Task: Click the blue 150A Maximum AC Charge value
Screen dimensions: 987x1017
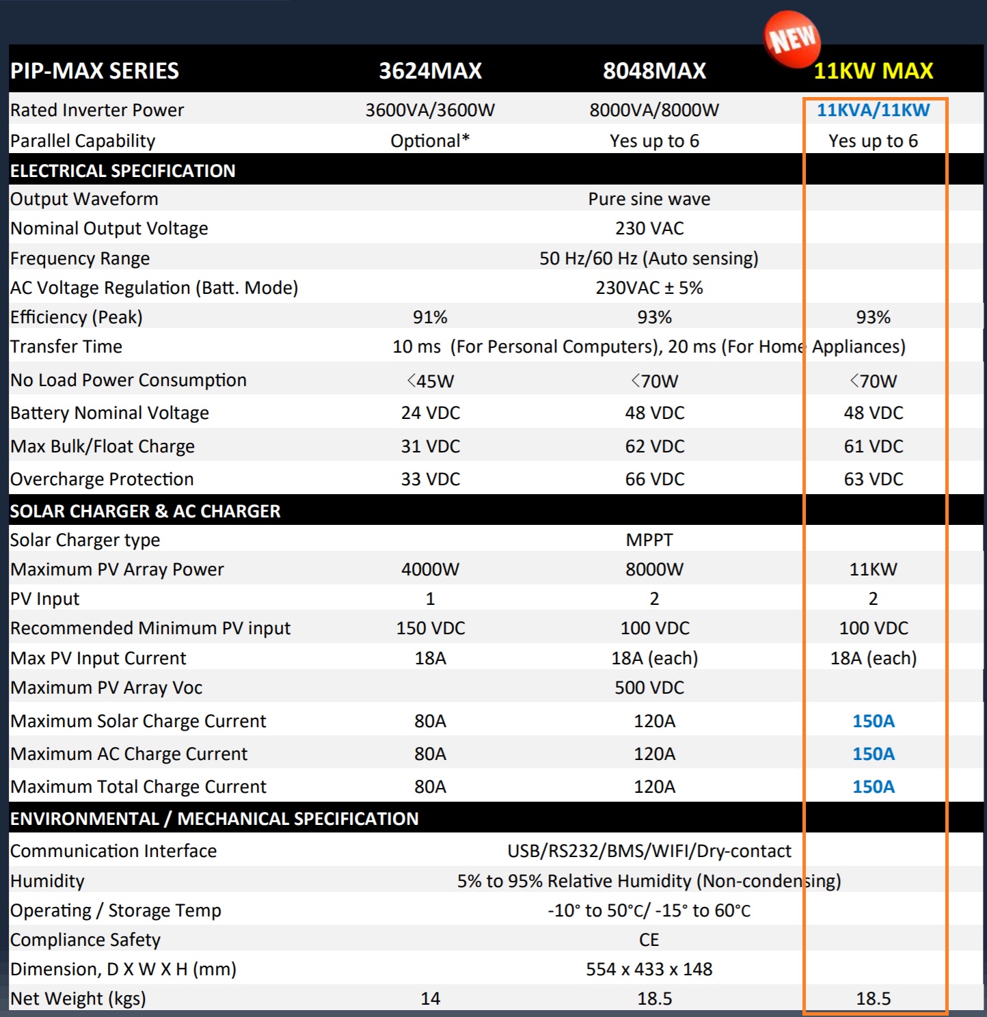Action: [x=874, y=754]
